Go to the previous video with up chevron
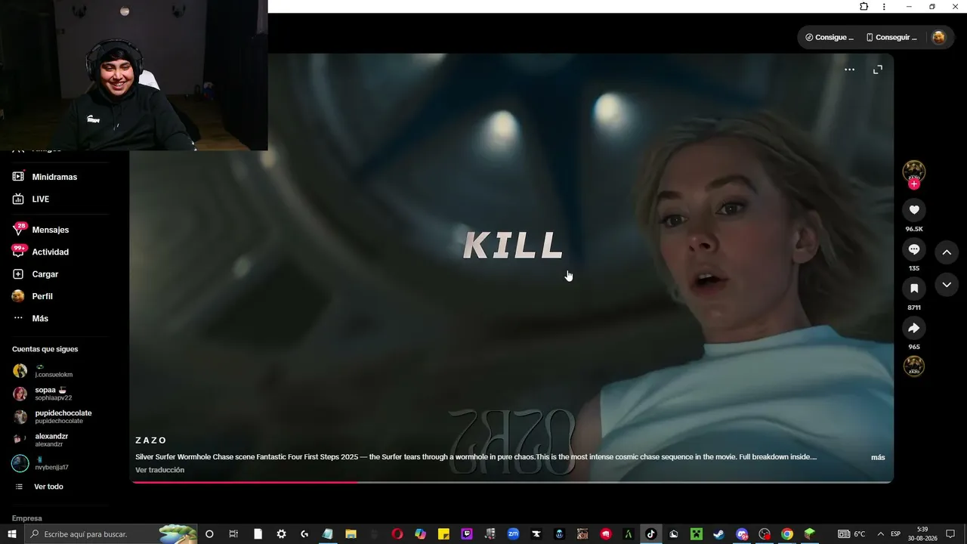Viewport: 967px width, 544px height. pyautogui.click(x=947, y=252)
